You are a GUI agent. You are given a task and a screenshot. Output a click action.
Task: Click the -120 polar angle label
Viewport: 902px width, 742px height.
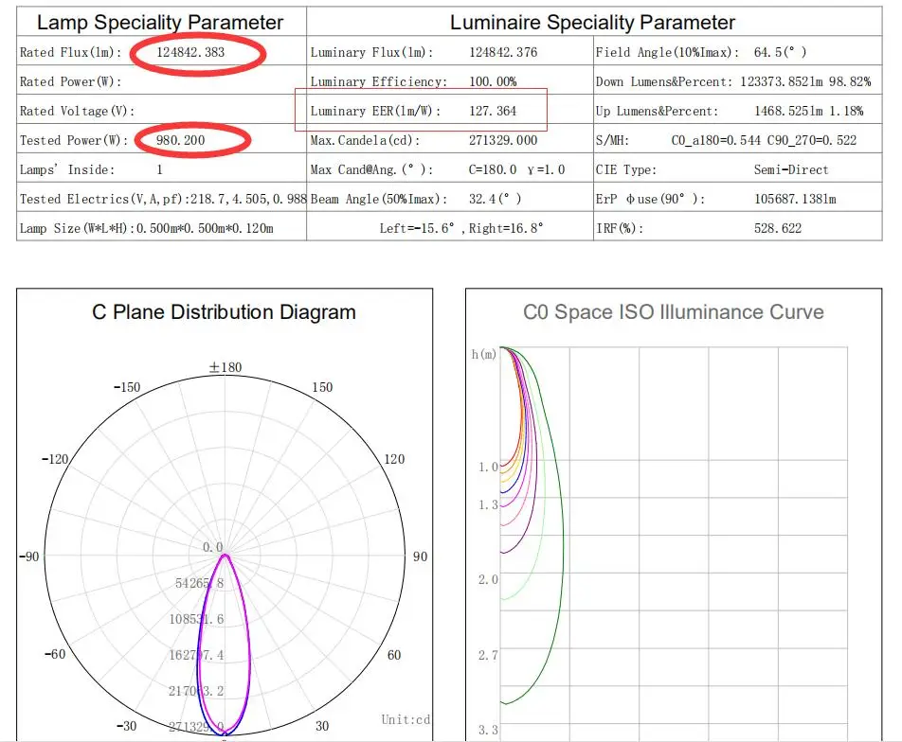(x=55, y=459)
